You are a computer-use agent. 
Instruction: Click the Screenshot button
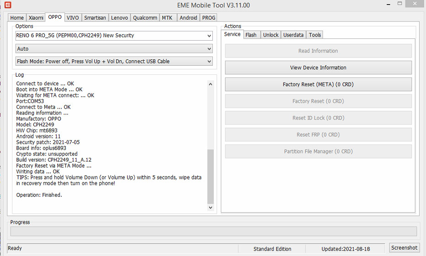point(404,248)
